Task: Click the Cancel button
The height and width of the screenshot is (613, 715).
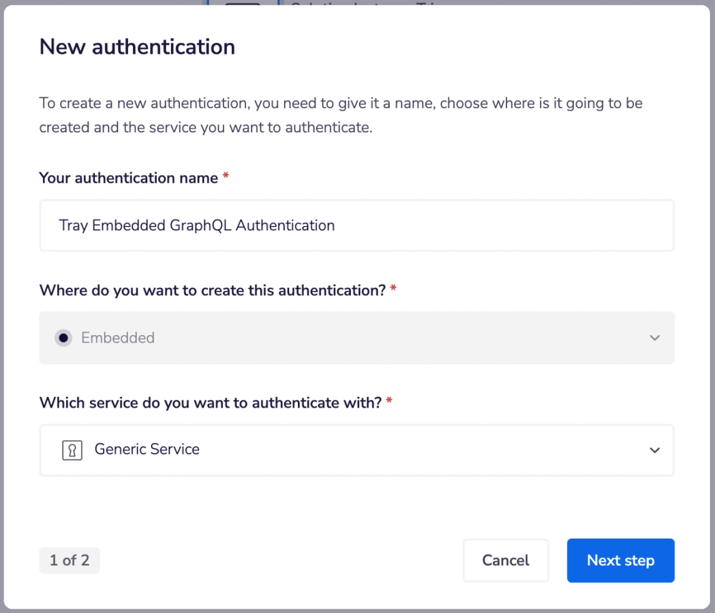Action: point(506,560)
